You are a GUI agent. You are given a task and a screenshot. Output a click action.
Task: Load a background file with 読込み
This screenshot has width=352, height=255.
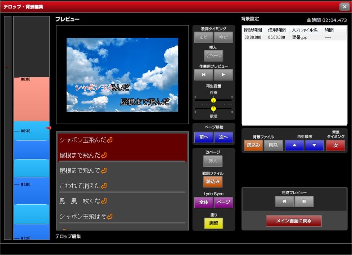click(x=253, y=145)
